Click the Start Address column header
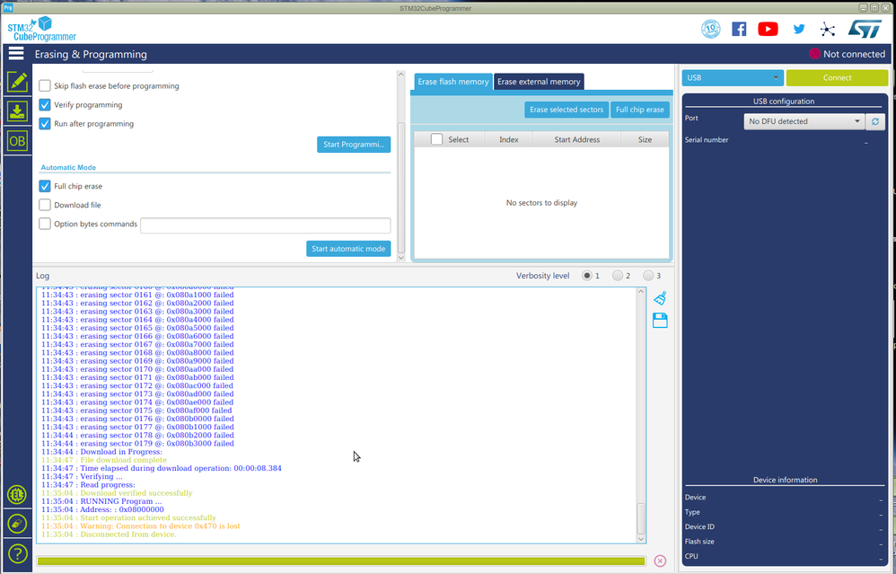 coord(577,139)
